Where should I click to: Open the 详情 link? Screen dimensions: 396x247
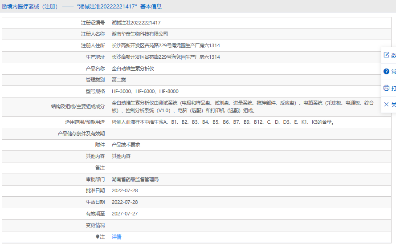pos(116,237)
